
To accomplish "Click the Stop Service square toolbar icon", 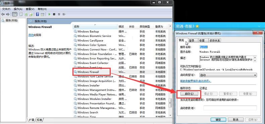I will click(54, 14).
